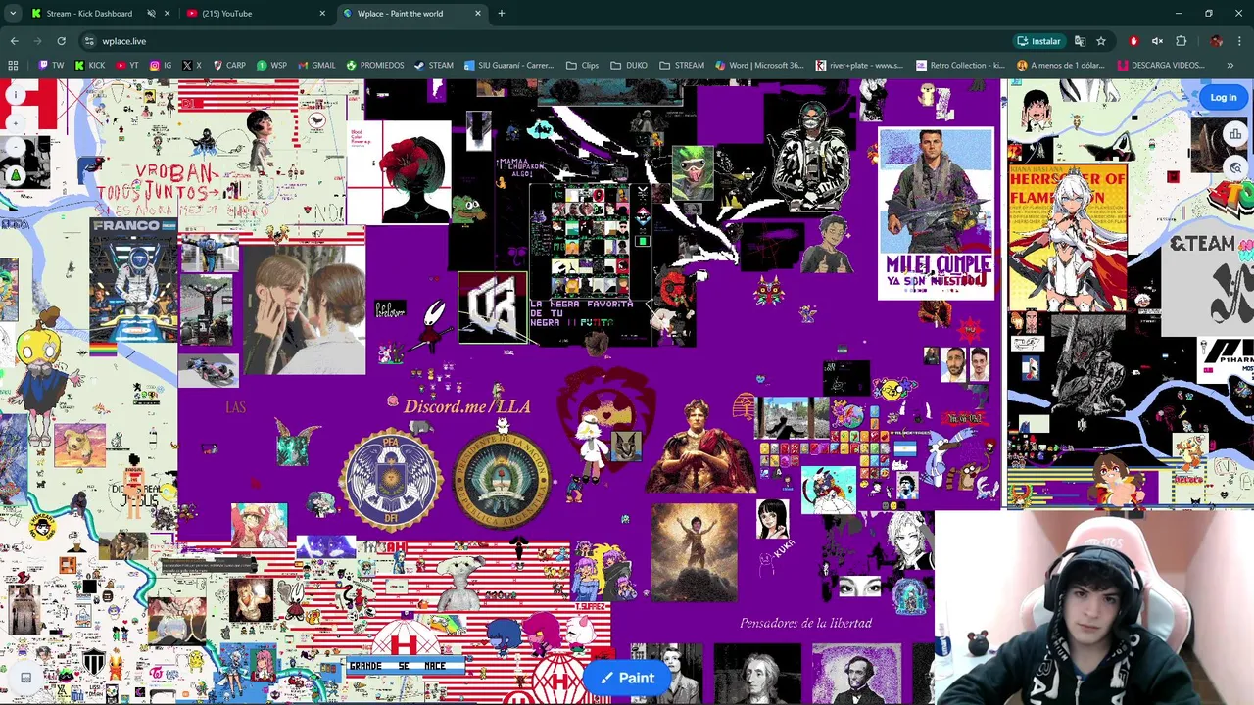This screenshot has width=1254, height=705.
Task: Open the X bookmark
Action: tap(192, 66)
